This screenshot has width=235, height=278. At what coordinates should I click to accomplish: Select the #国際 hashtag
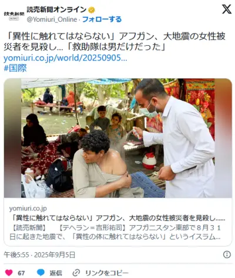15,68
